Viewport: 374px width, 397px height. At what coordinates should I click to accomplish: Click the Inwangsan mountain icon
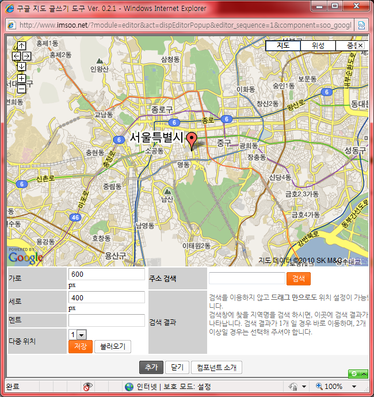point(100,61)
